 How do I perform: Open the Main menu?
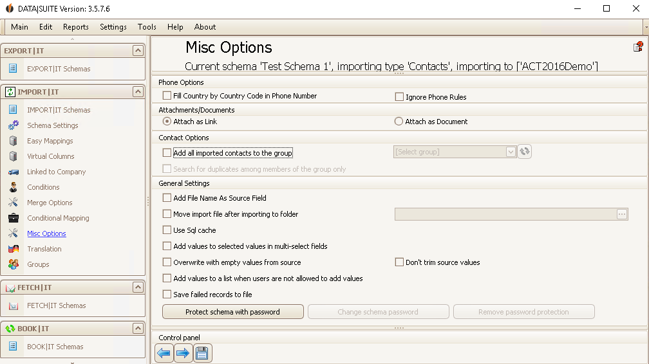tap(19, 27)
